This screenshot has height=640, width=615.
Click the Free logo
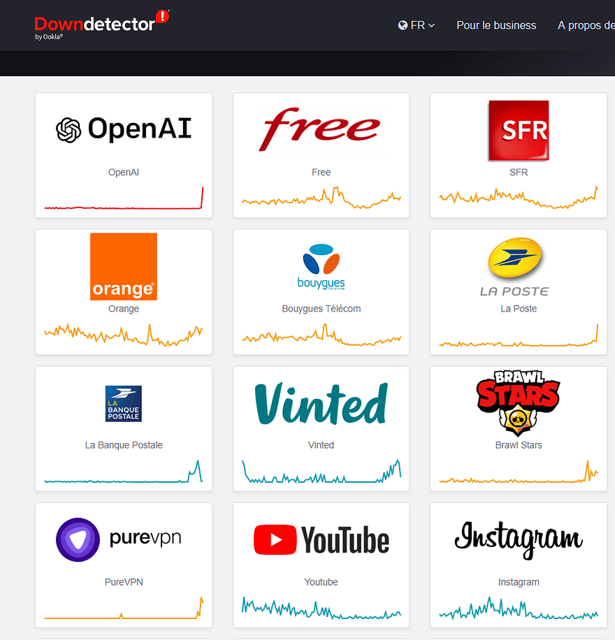(321, 129)
